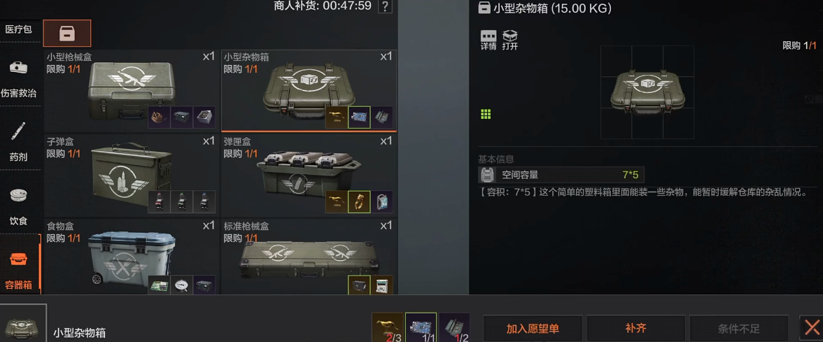Viewport: 823px width, 342px height.
Task: Switch to the 医疗包 medical kit tab
Action: [19, 30]
